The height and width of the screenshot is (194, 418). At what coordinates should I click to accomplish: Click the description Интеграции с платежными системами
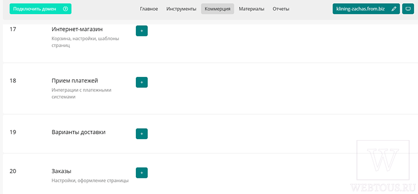coord(82,94)
